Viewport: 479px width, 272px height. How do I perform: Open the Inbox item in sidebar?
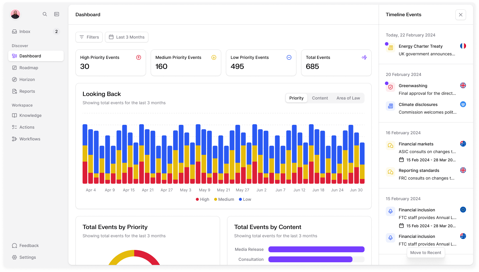[36, 31]
